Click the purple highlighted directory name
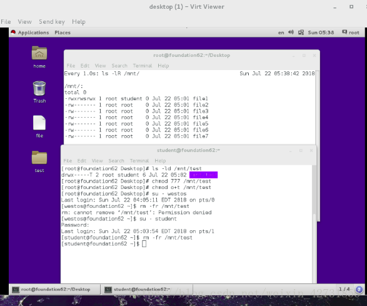Image resolution: width=367 pixels, height=306 pixels. click(203, 175)
